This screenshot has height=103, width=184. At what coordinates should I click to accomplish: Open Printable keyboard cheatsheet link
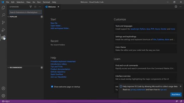[x=63, y=62]
